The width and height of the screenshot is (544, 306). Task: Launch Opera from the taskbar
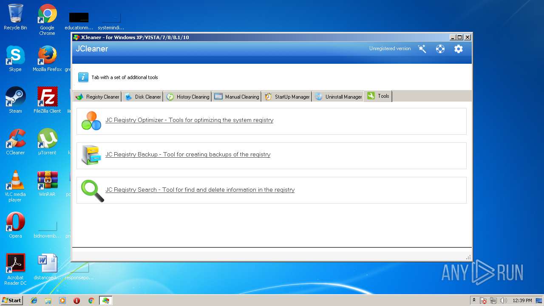76,300
